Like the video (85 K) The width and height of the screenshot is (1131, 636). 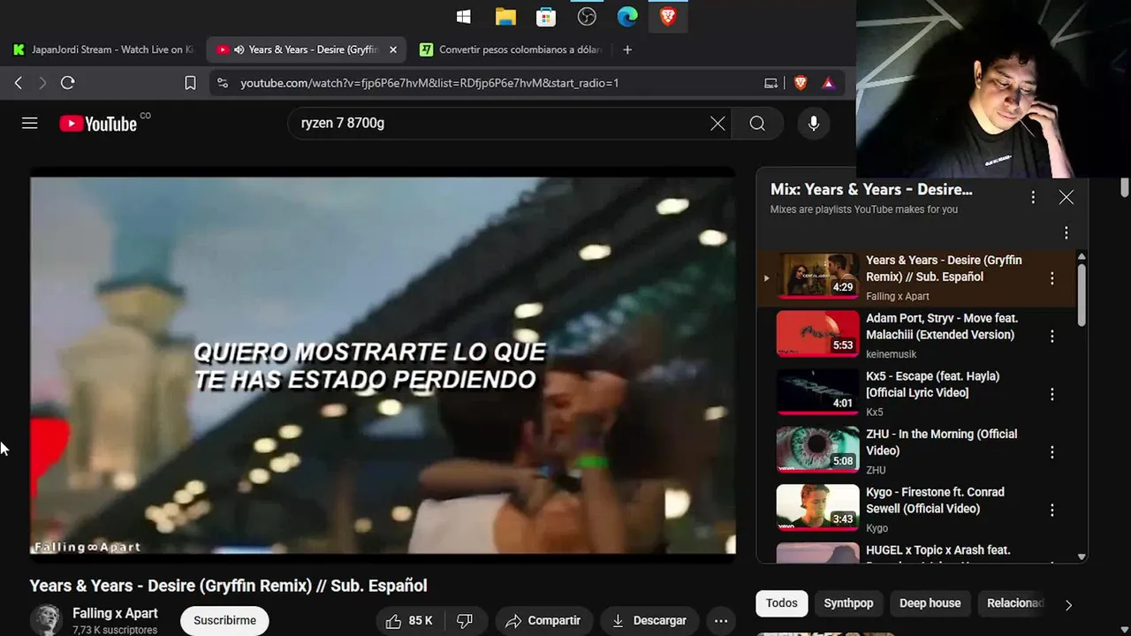coord(411,621)
